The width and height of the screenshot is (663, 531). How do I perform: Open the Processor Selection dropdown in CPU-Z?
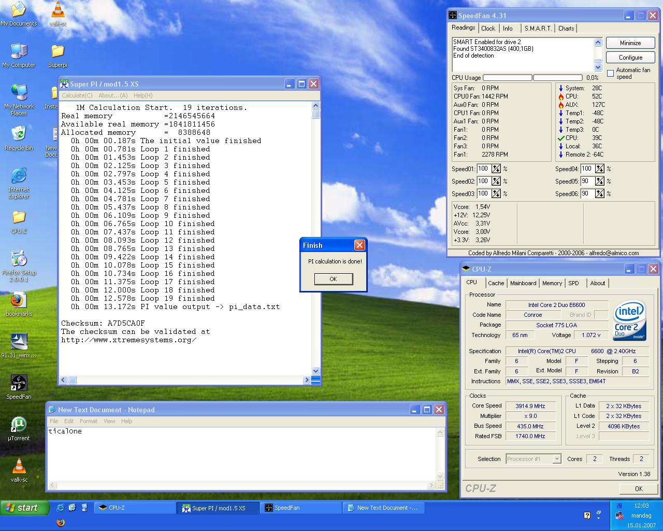pos(534,459)
